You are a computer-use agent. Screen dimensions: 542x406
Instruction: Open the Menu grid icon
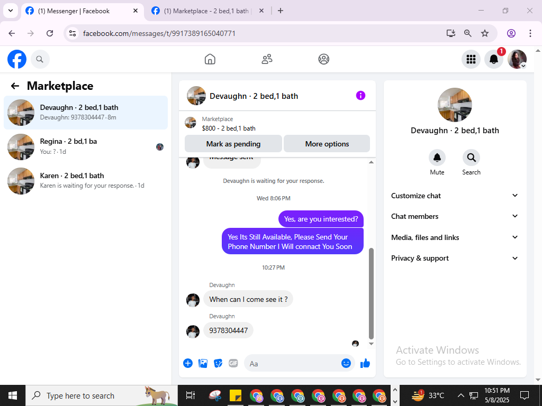(471, 59)
